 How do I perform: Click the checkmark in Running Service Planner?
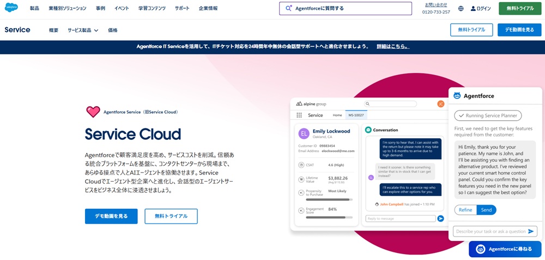pyautogui.click(x=461, y=115)
